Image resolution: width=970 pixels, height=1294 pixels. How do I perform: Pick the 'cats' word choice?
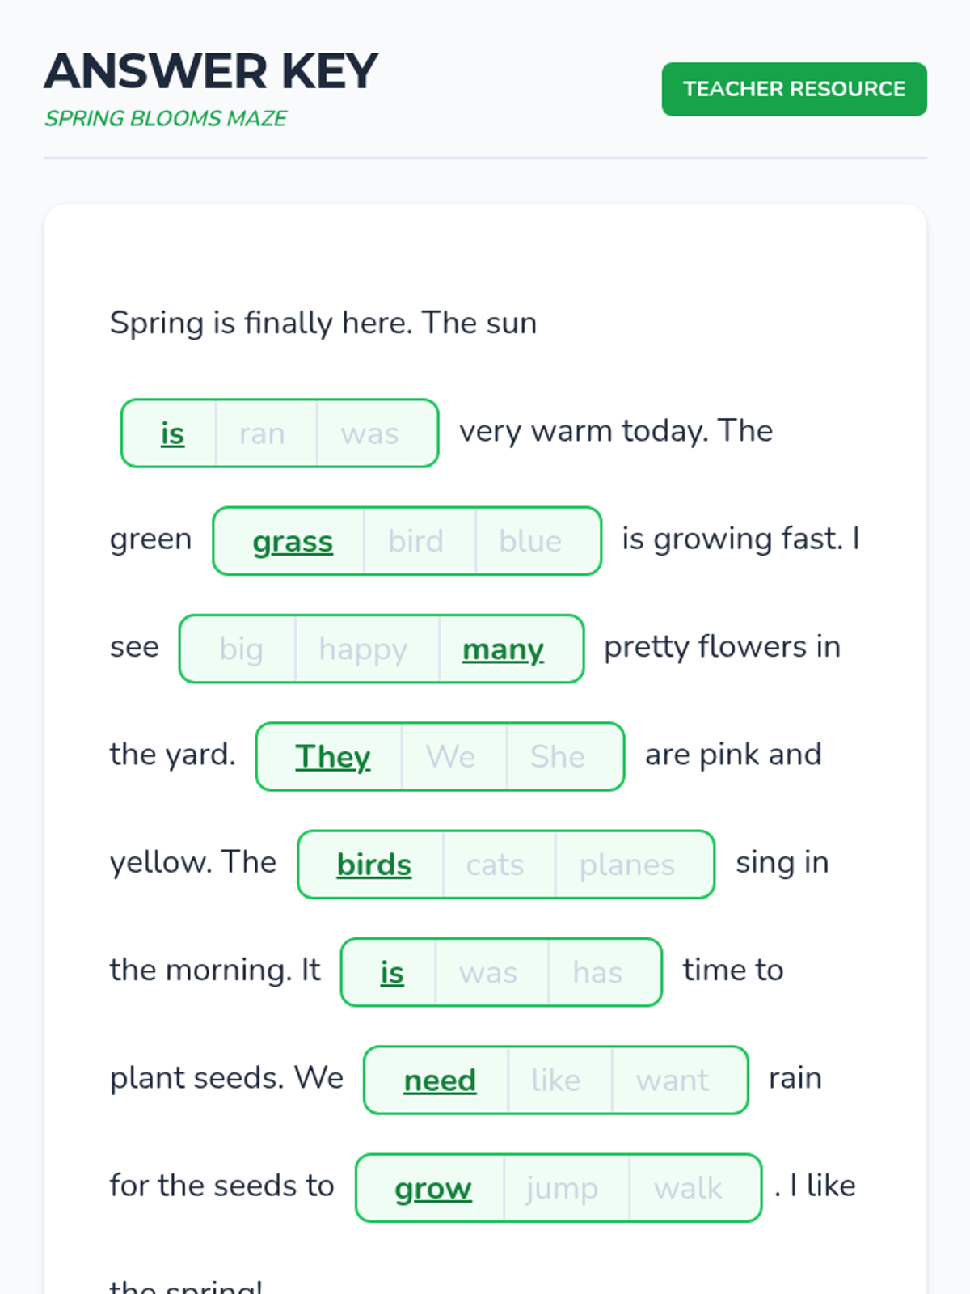click(x=495, y=865)
